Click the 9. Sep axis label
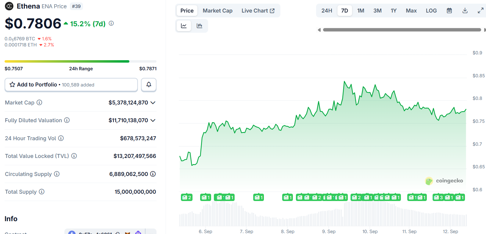The image size is (486, 234). [x=329, y=232]
